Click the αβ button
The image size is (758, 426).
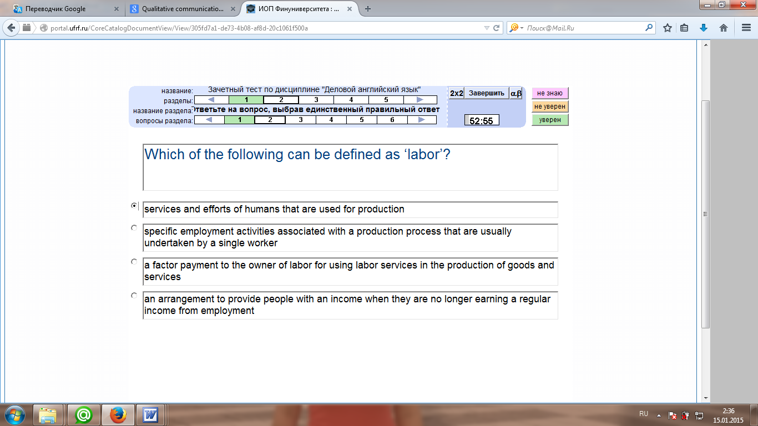pyautogui.click(x=516, y=93)
